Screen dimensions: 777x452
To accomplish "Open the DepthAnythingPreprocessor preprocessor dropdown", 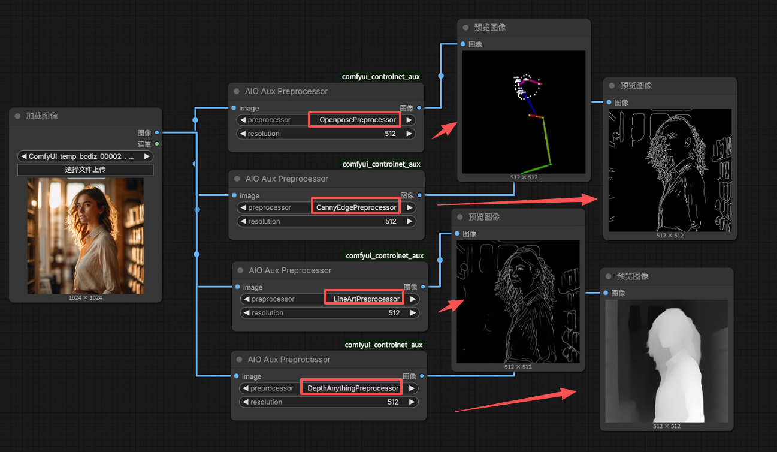I will [328, 388].
